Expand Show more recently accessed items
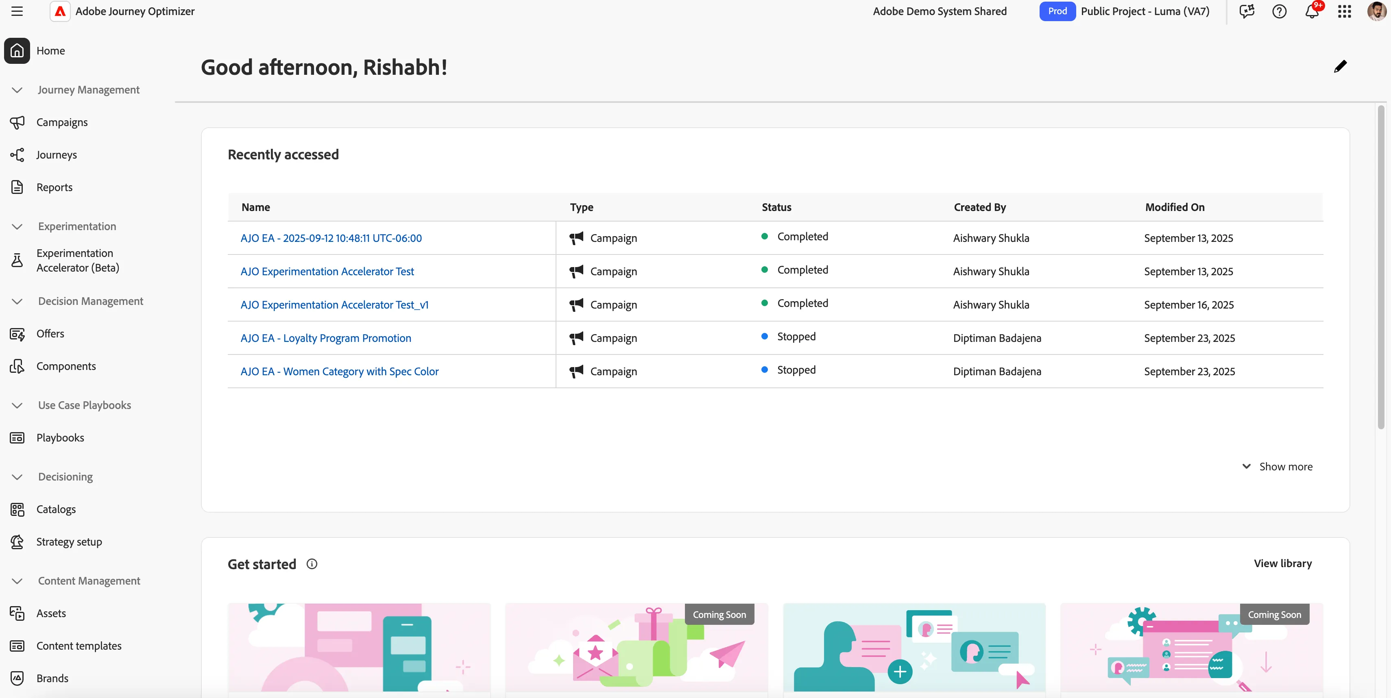 (x=1278, y=466)
